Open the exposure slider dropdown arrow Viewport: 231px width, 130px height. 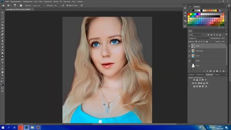[59, 5]
